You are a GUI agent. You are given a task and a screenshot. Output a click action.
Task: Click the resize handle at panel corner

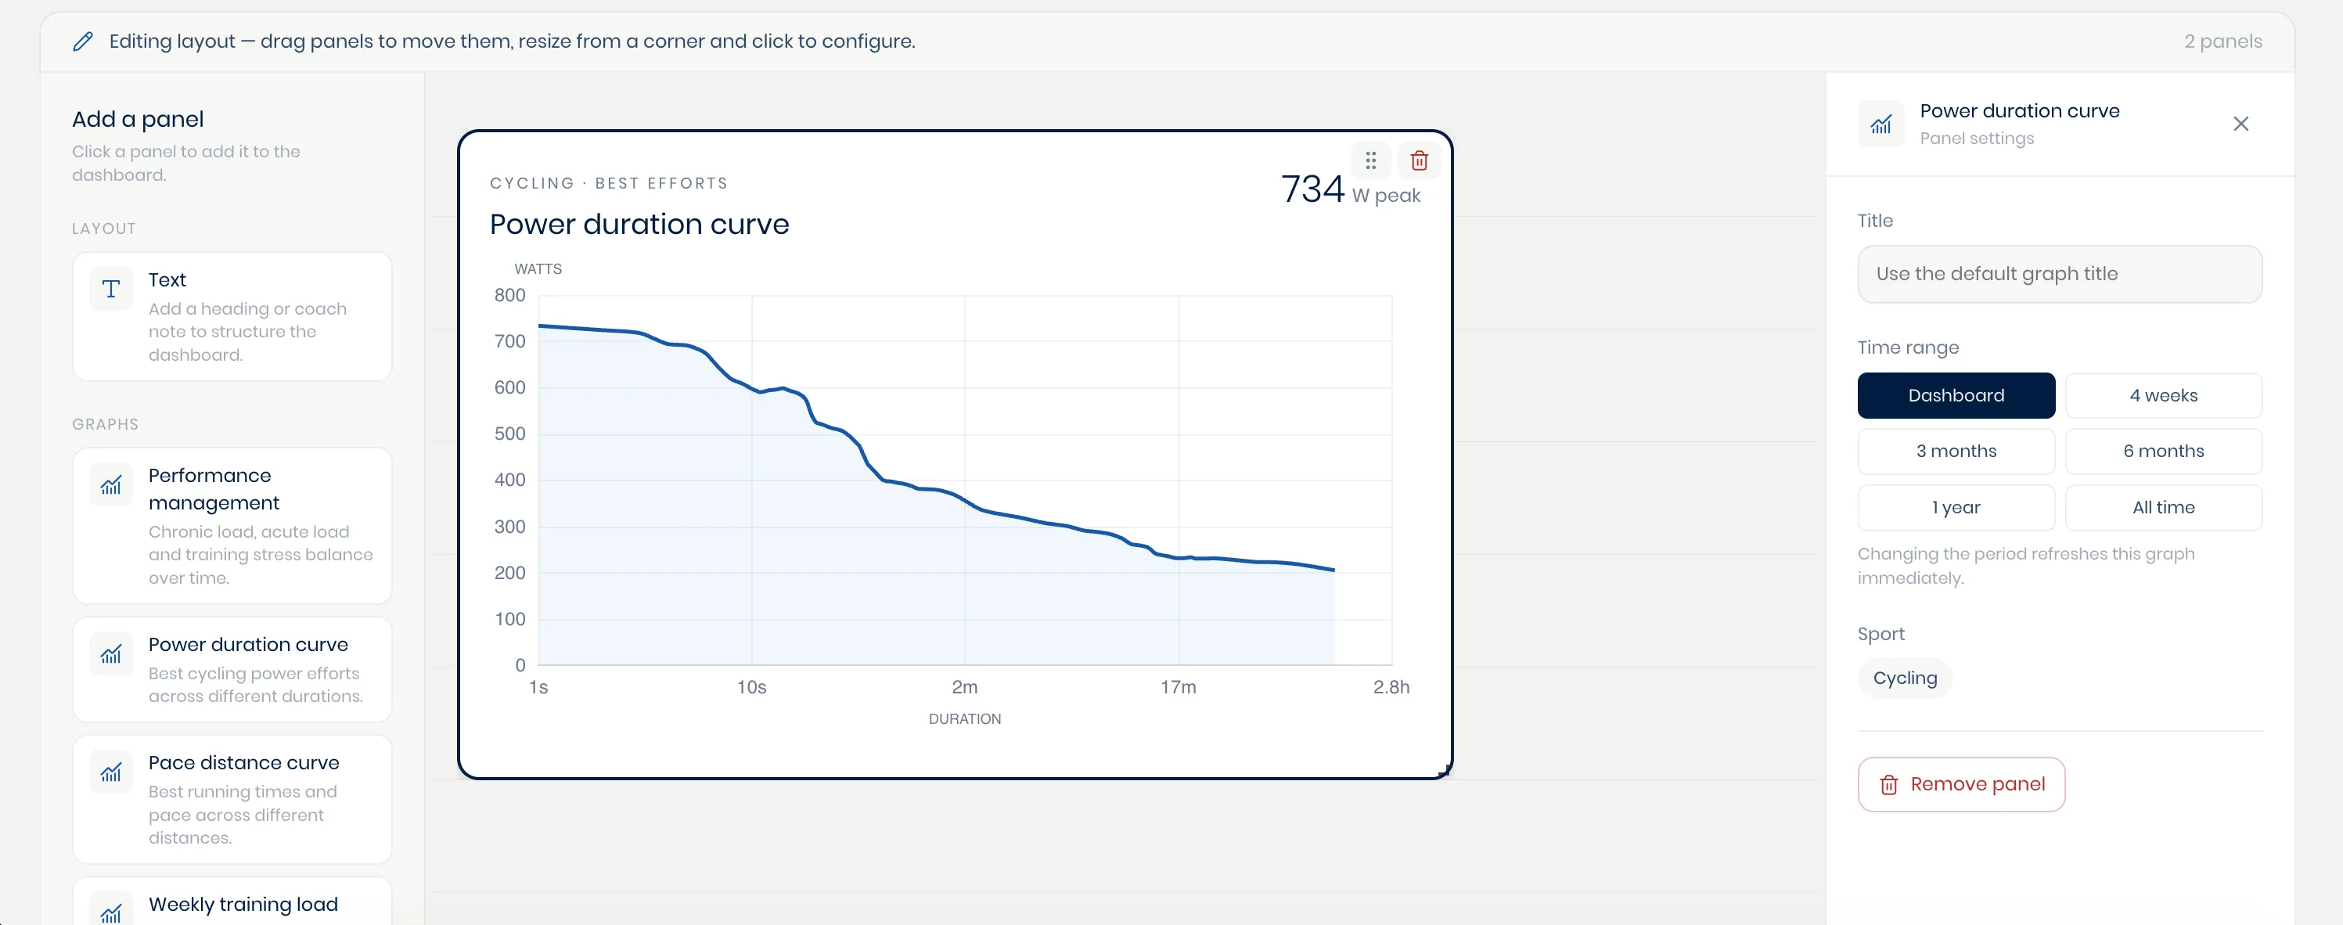point(1445,772)
